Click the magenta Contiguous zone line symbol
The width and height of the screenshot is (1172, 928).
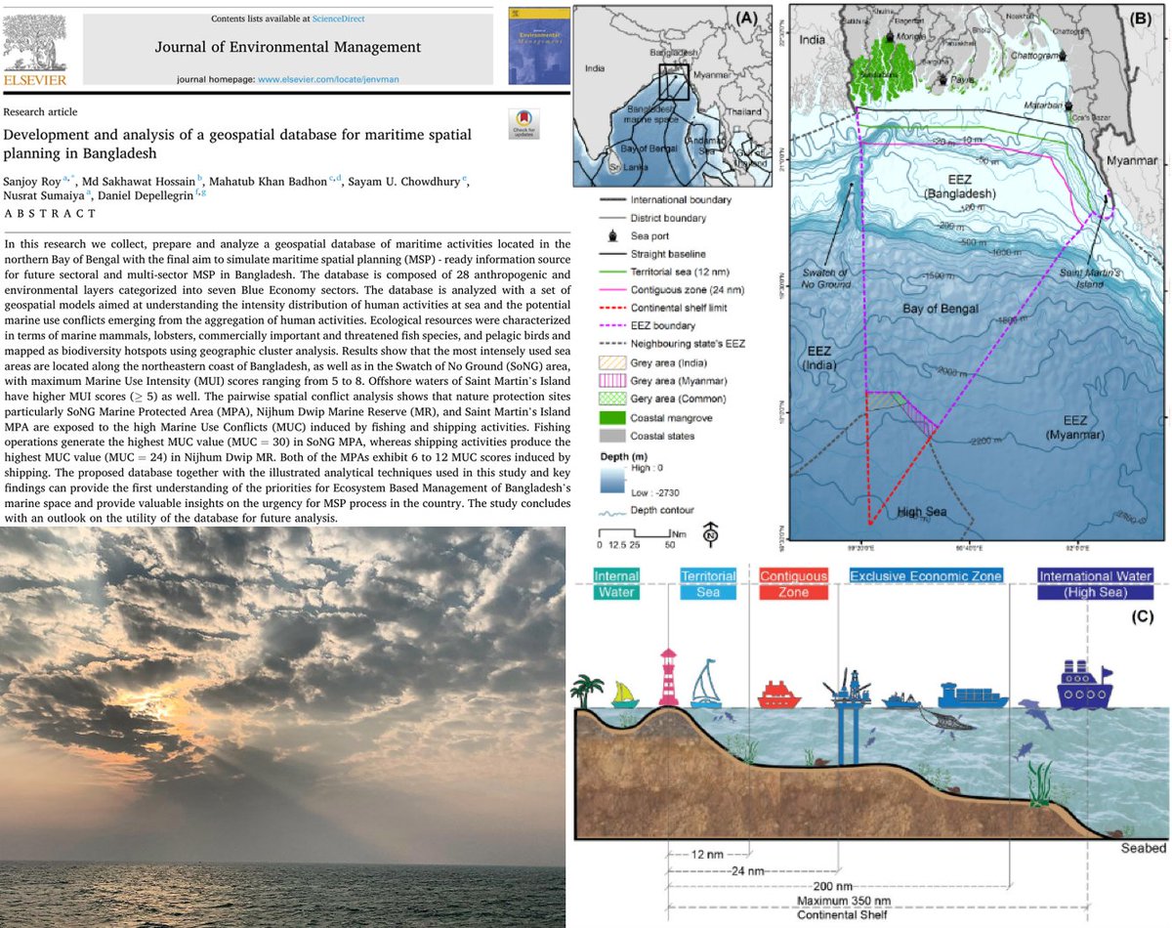612,289
